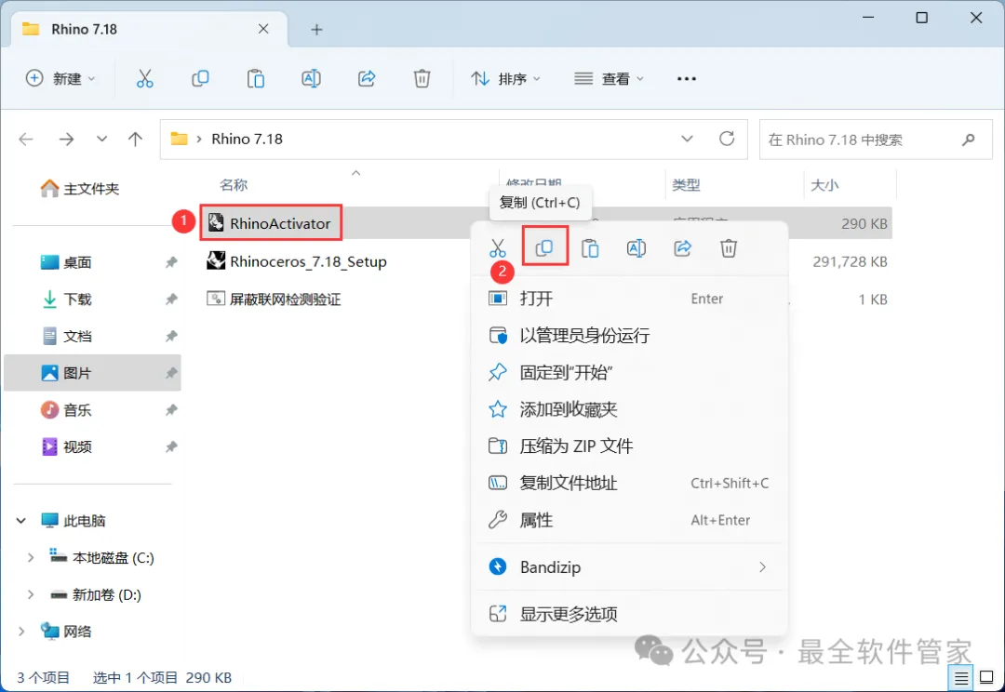Viewport: 1005px width, 692px height.
Task: Choose 属性 in the context menu
Action: [629, 520]
